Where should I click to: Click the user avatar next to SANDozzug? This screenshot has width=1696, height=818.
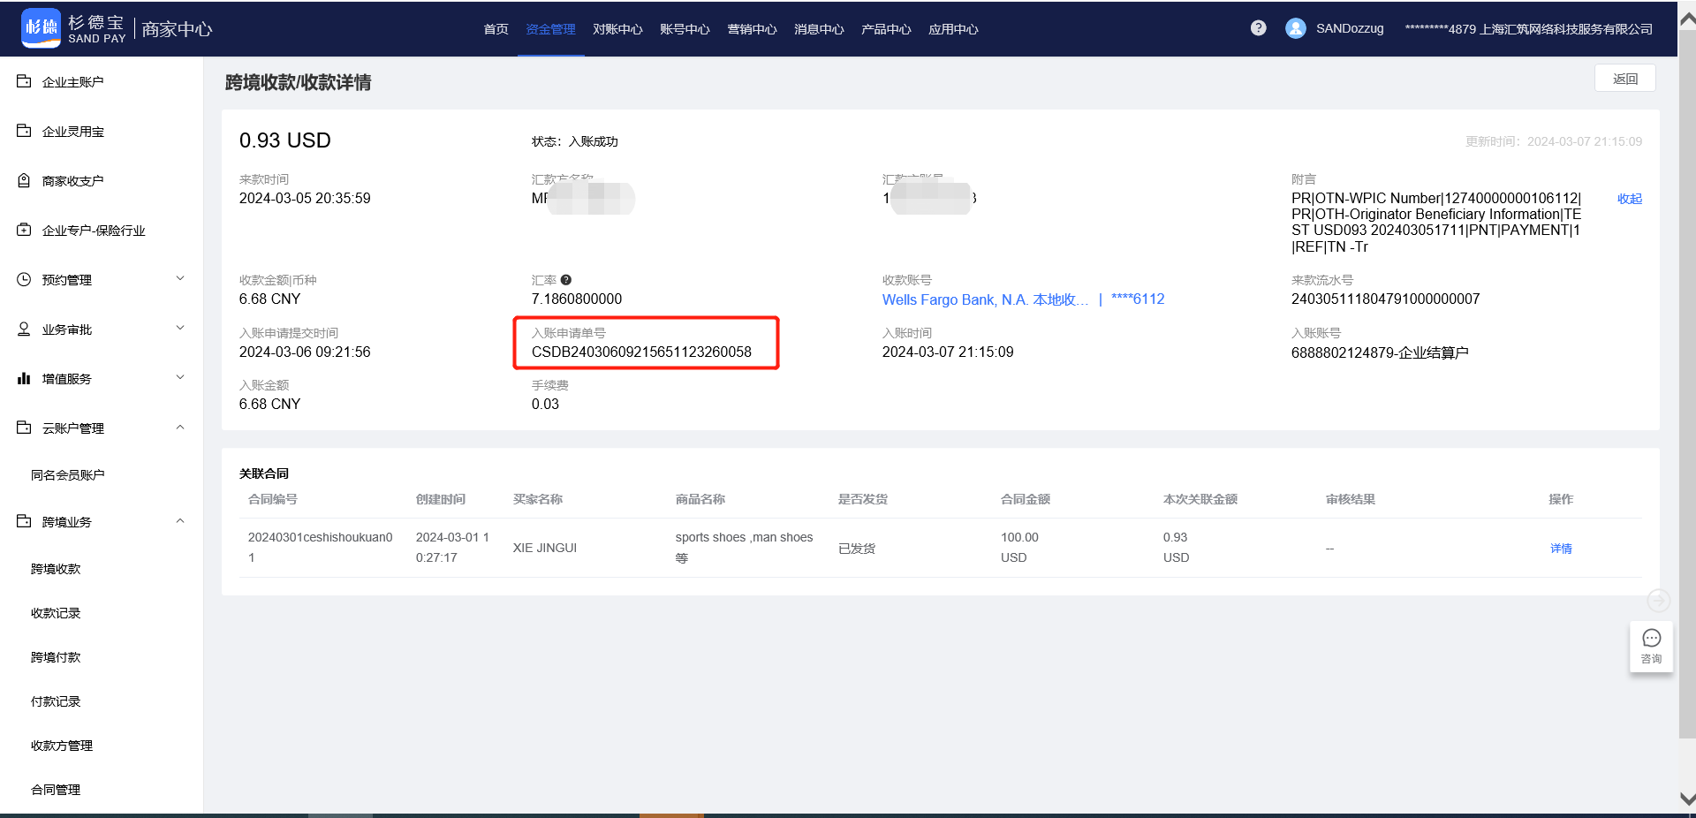coord(1295,27)
